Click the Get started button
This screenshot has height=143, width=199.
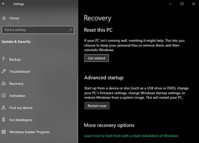[x=96, y=58]
